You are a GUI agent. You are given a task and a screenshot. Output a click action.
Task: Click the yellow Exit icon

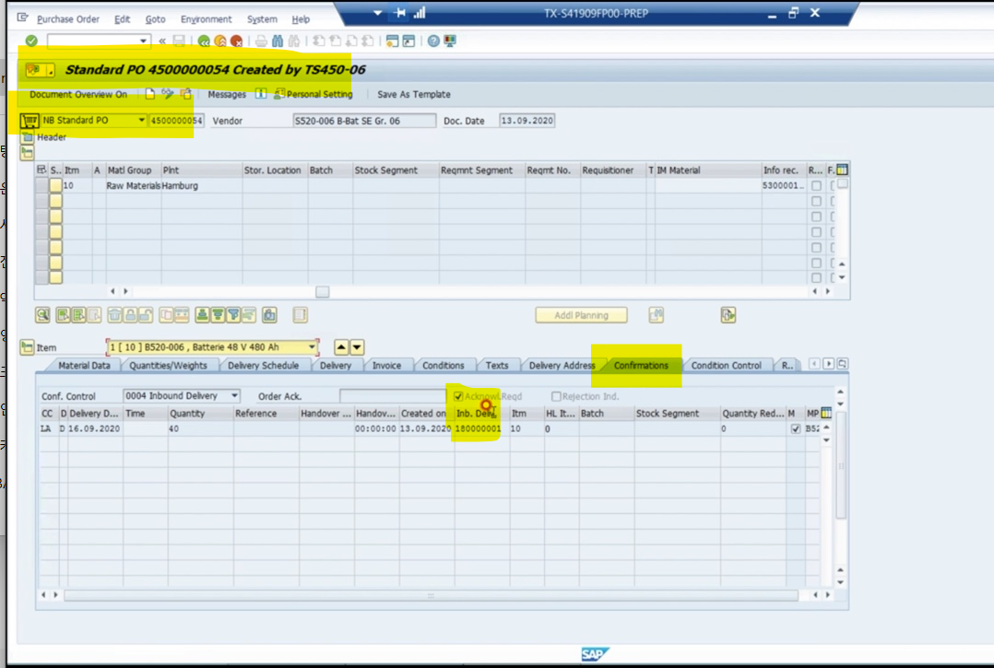[220, 41]
